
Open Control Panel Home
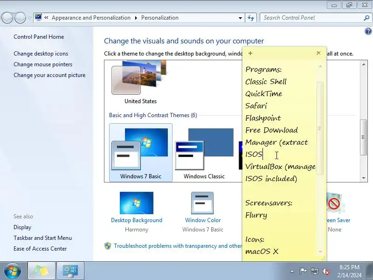(39, 37)
